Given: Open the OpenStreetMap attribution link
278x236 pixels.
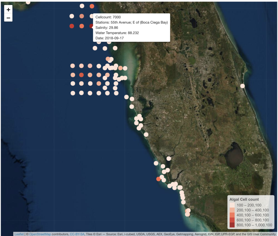Looking at the screenshot, I should tap(40, 234).
